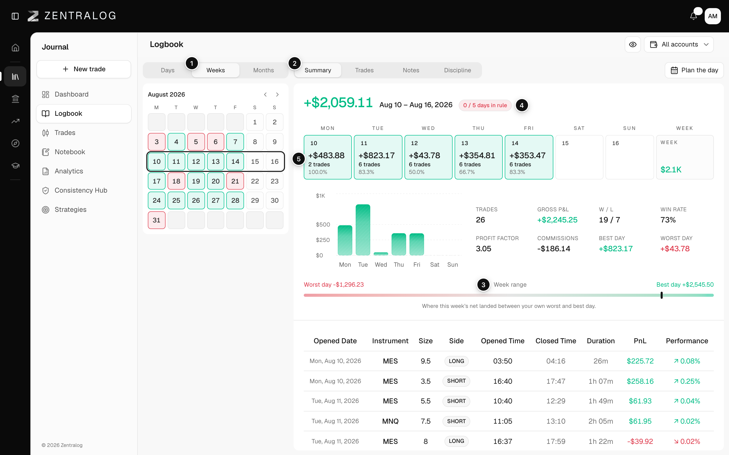Open Dashboard in the sidebar

pyautogui.click(x=84, y=95)
